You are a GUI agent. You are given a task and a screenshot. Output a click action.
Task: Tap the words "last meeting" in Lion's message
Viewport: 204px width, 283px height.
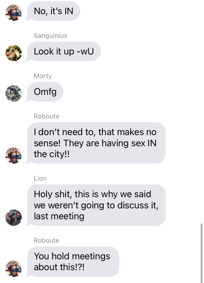click(59, 216)
